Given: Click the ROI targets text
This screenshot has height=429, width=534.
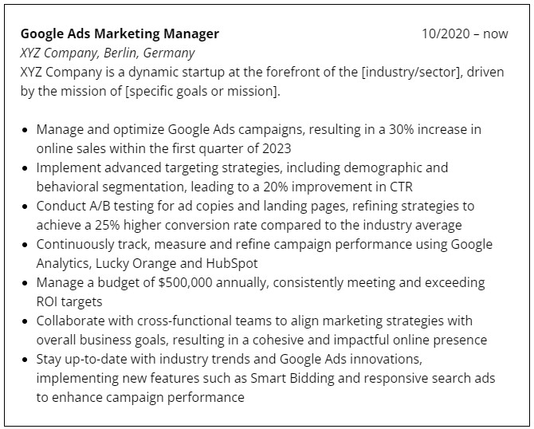Looking at the screenshot, I should (70, 301).
